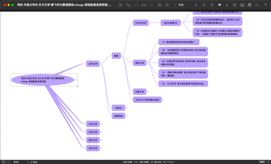Screen dimensions: 271x164
Task: Select the 巴比伦文学 topic node
Action: [x=141, y=23]
